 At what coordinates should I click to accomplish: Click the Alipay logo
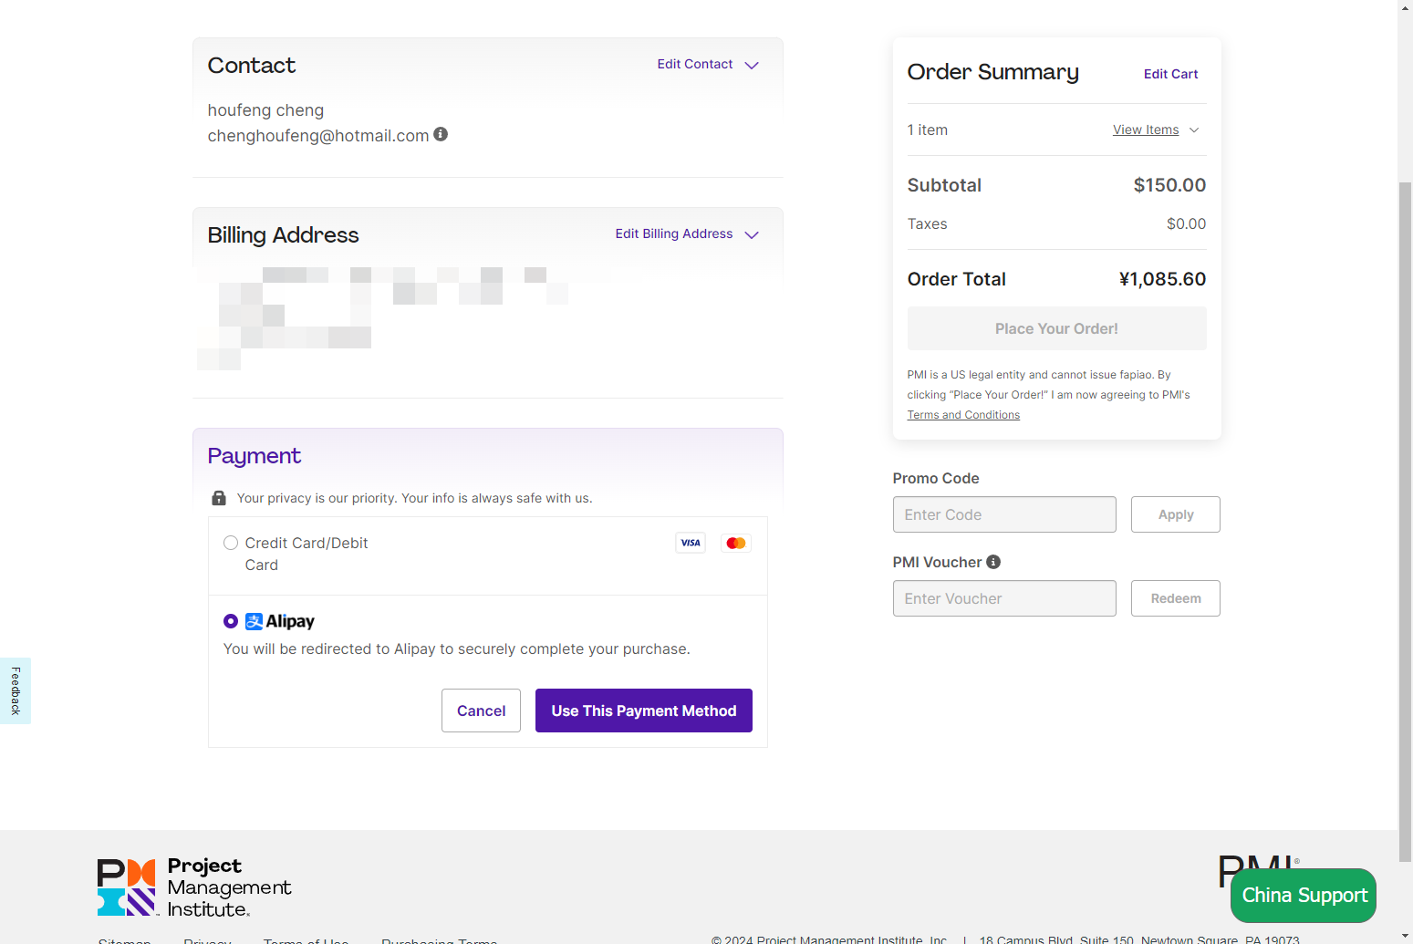pyautogui.click(x=280, y=621)
